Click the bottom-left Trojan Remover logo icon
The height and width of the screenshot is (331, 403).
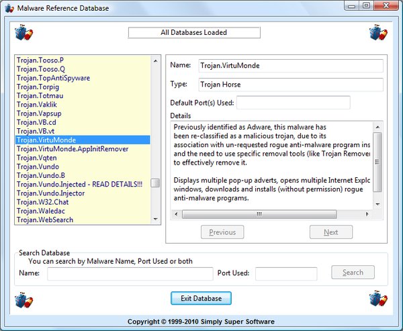24,299
